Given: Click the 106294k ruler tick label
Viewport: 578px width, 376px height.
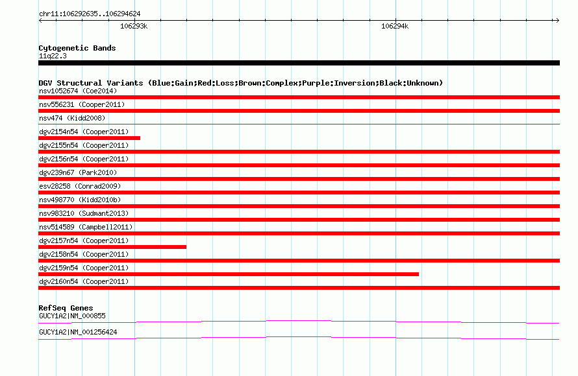Looking at the screenshot, I should [x=395, y=26].
